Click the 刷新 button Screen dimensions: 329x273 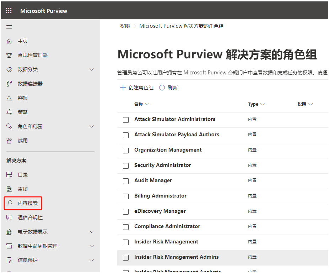(168, 88)
